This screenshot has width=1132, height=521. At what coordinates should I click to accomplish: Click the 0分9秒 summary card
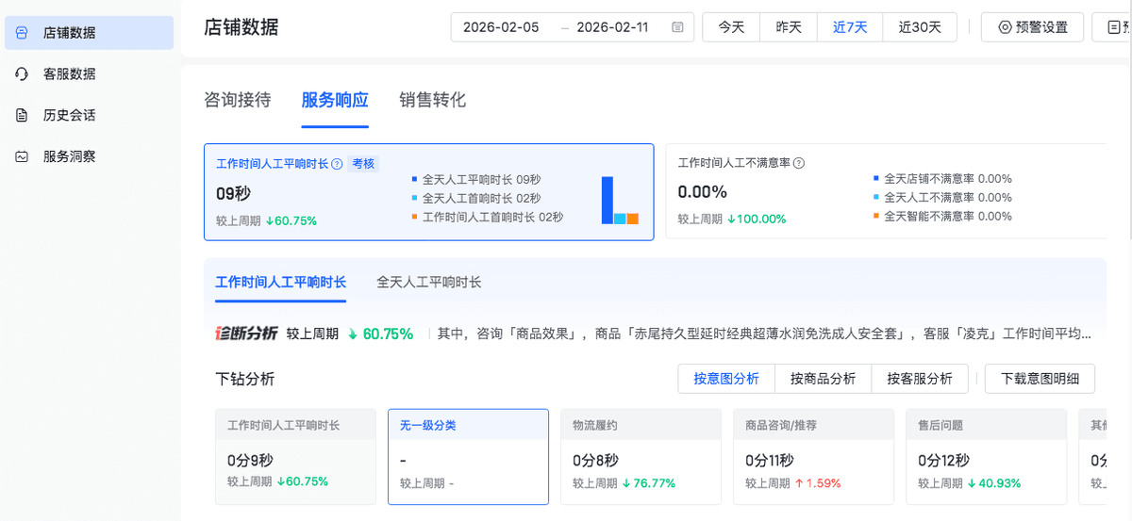(295, 457)
